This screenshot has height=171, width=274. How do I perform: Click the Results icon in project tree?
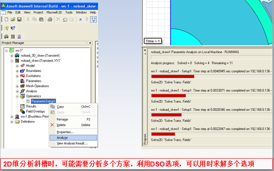pyautogui.click(x=23, y=106)
